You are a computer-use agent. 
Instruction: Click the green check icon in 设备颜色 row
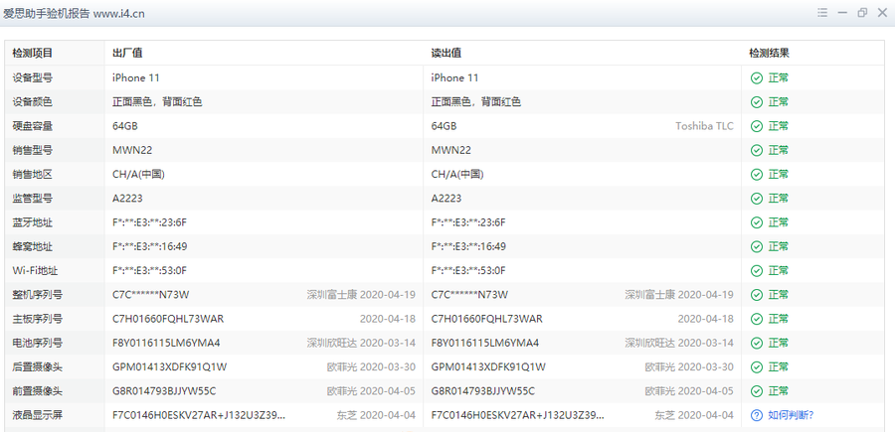pyautogui.click(x=757, y=102)
